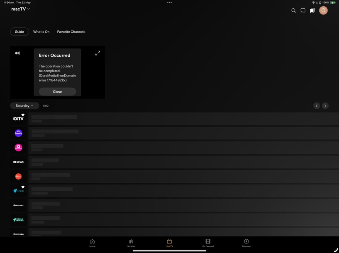Select the Guide tab

[x=20, y=32]
